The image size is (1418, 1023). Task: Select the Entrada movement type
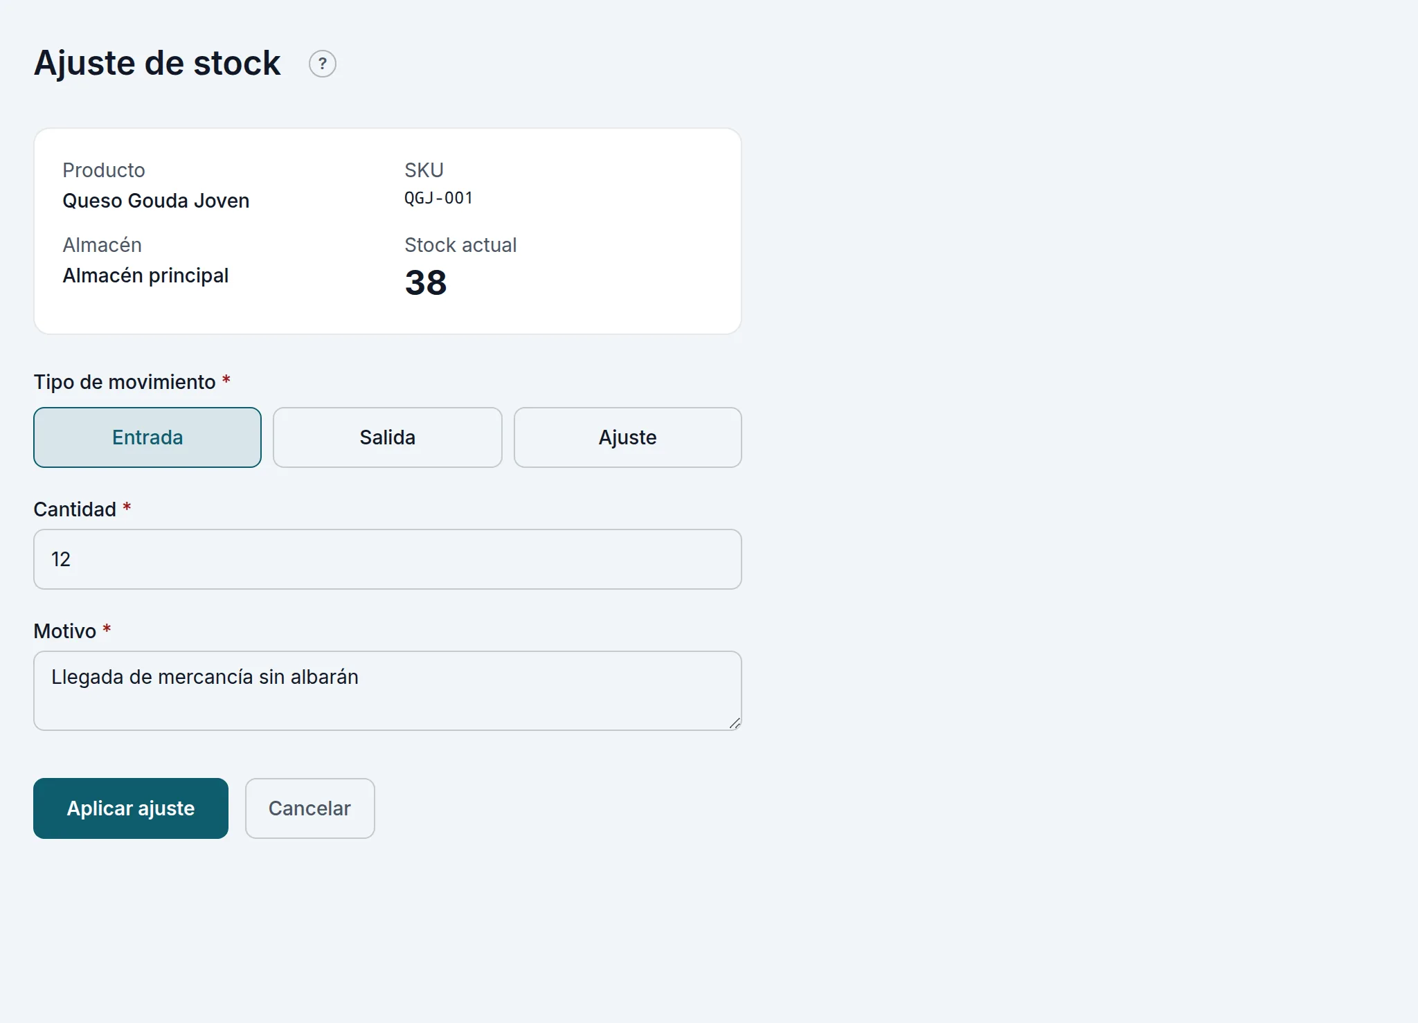[147, 437]
